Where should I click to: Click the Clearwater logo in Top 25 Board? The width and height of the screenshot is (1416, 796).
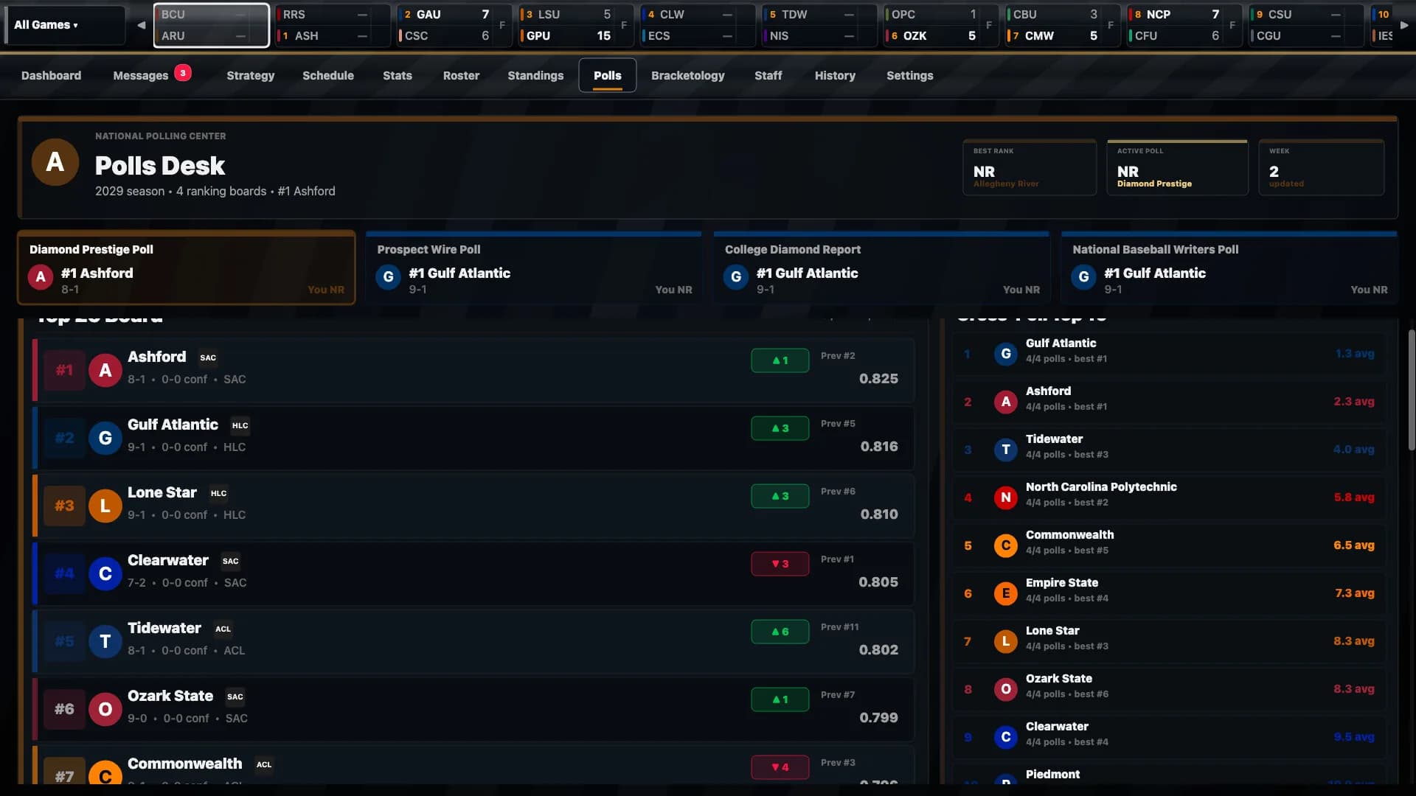[105, 573]
